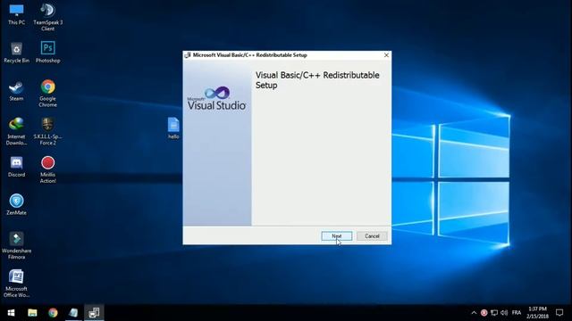This screenshot has width=572, height=321.
Task: Open the Action Center notifications icon
Action: tap(559, 313)
